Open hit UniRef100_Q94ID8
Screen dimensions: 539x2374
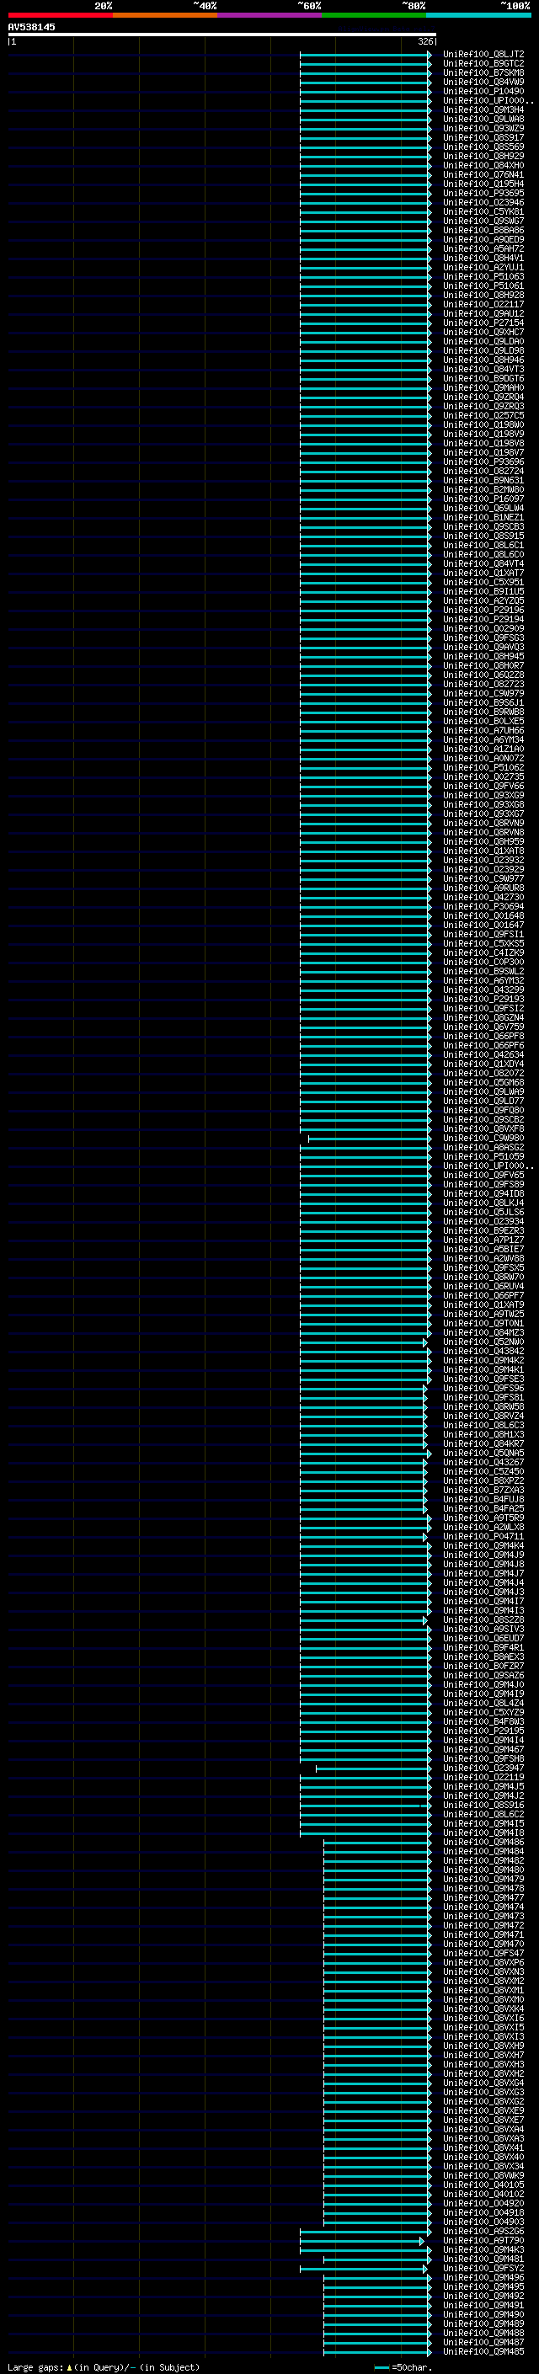point(483,1193)
